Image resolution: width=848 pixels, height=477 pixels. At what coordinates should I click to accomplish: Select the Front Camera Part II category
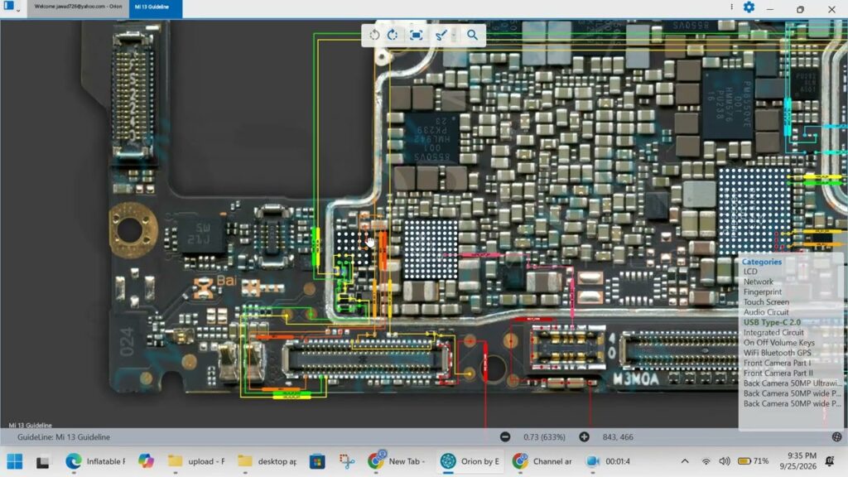778,373
